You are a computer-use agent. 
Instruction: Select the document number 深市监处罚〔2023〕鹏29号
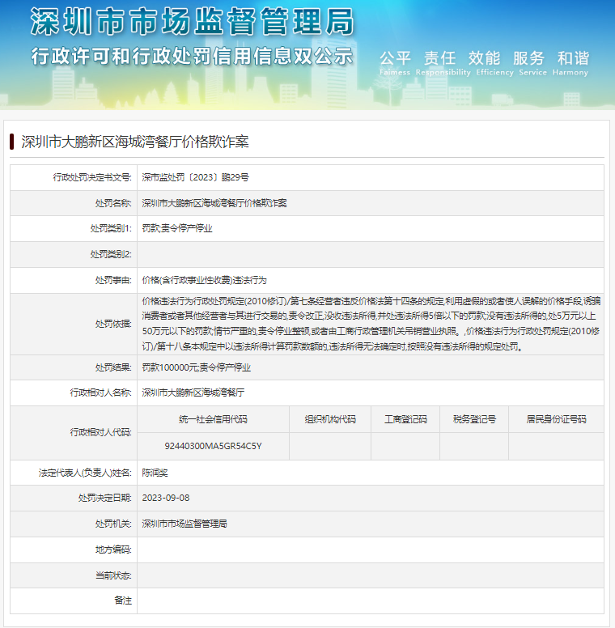tap(195, 177)
